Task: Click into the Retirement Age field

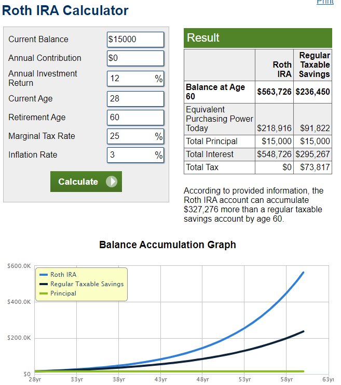Action: pyautogui.click(x=135, y=118)
